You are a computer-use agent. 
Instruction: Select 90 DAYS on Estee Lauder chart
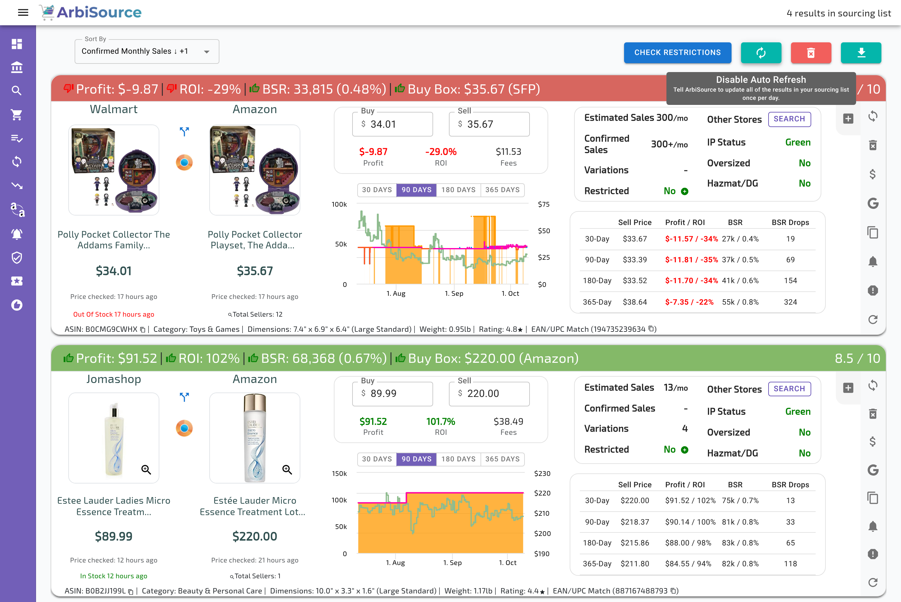coord(416,459)
